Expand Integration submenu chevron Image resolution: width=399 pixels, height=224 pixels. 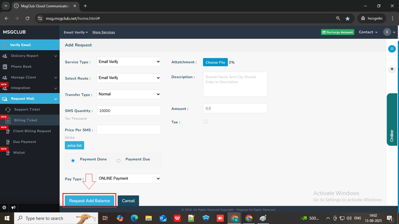tap(55, 88)
